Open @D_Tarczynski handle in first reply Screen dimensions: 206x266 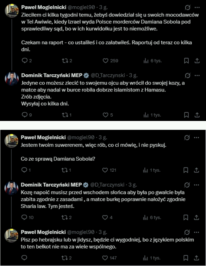coord(108,75)
